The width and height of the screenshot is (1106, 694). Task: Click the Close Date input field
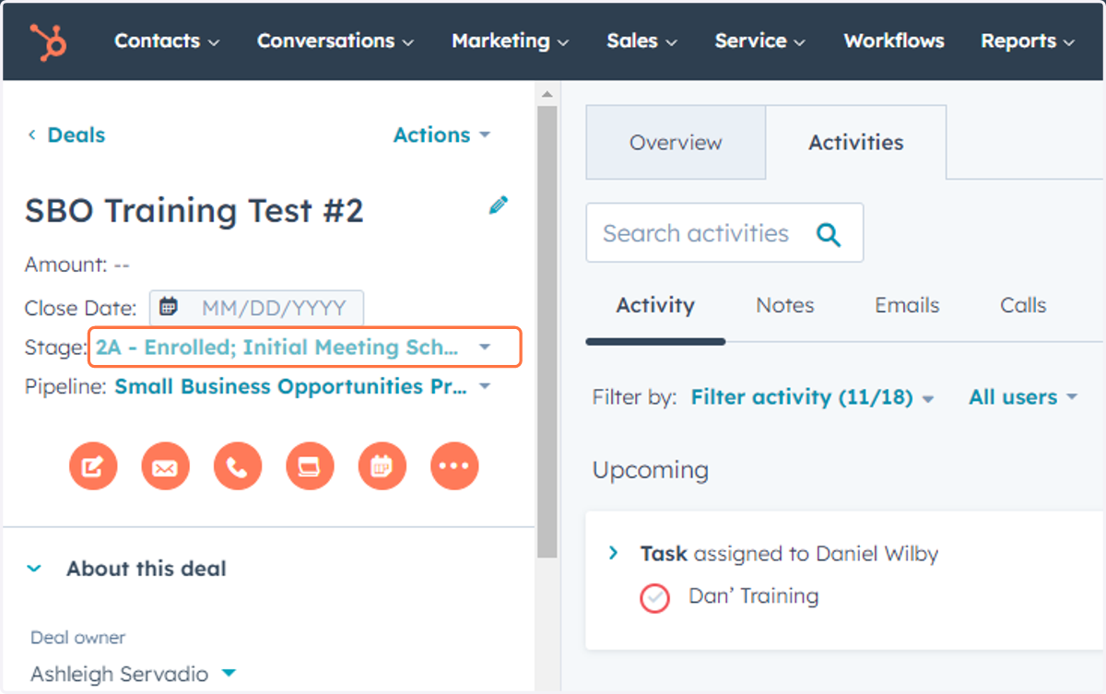tap(256, 308)
